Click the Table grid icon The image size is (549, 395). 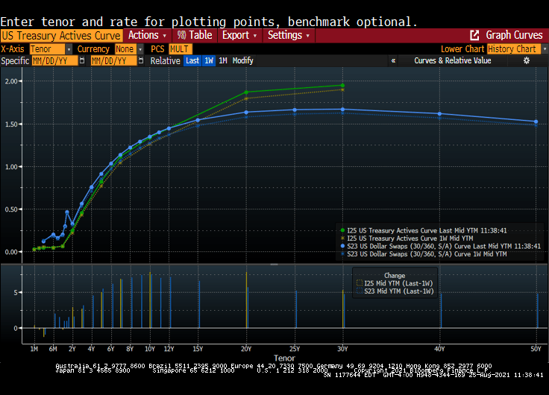click(181, 35)
